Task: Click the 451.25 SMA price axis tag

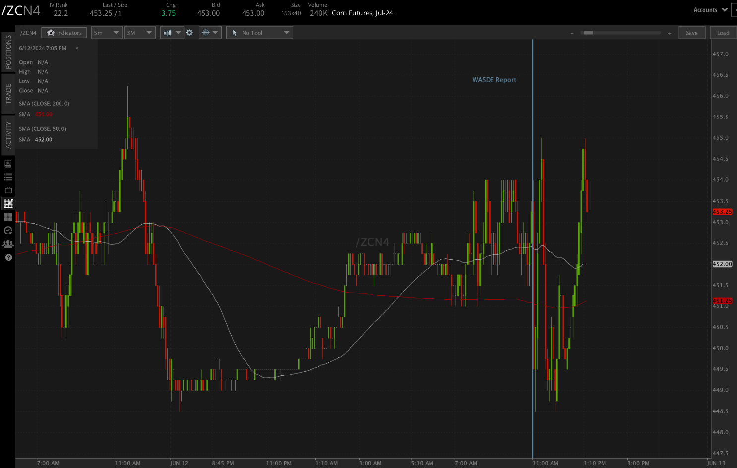Action: (722, 301)
